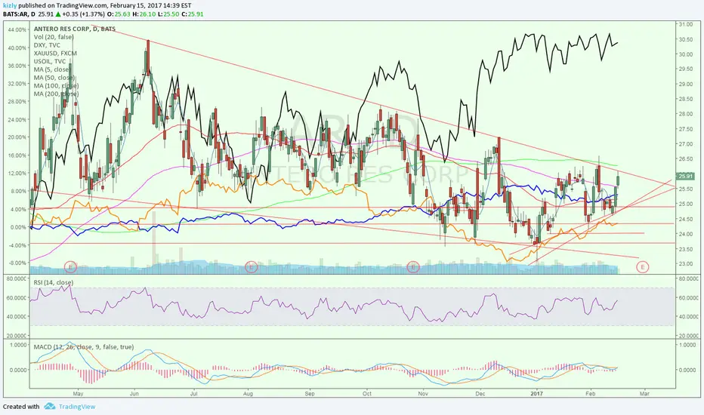Select the MACD (12, 26, close, 9) pane label
The height and width of the screenshot is (415, 704).
84,347
